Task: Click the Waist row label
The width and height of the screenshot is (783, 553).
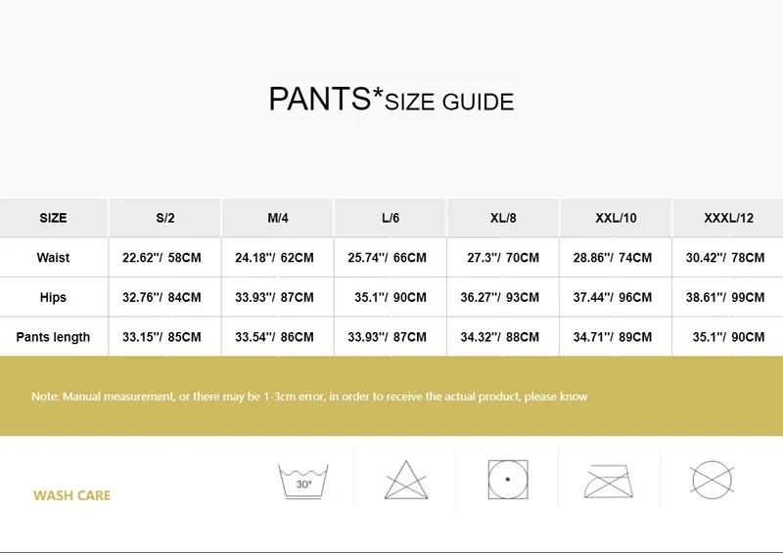Action: pos(54,258)
